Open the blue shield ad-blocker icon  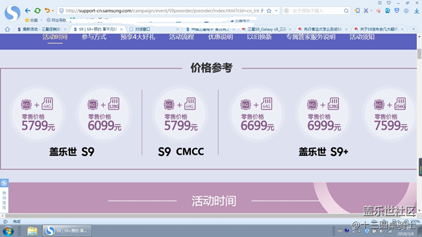coord(397,10)
